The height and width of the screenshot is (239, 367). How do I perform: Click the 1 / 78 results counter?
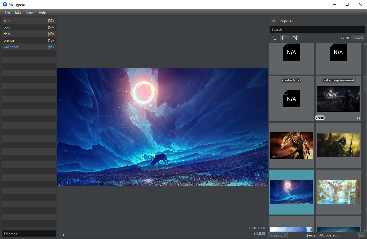point(344,38)
